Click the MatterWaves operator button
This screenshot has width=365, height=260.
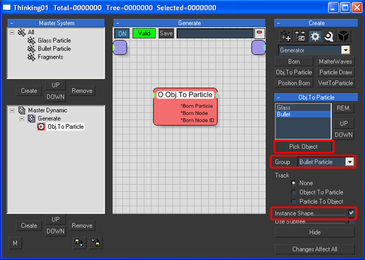click(x=335, y=61)
